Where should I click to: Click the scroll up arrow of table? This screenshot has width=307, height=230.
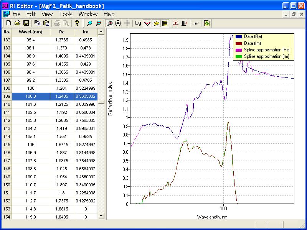[x=101, y=32]
